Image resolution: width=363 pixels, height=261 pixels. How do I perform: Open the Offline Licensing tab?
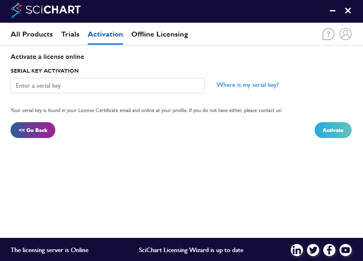click(x=160, y=34)
